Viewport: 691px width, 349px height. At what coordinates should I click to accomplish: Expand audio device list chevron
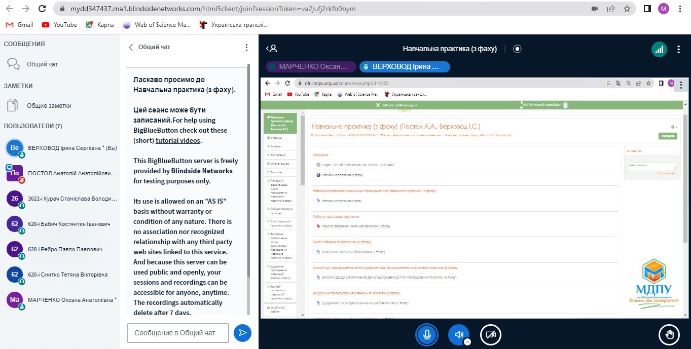pos(467,341)
